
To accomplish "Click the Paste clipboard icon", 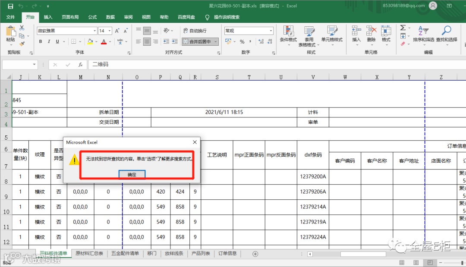I will point(11,31).
